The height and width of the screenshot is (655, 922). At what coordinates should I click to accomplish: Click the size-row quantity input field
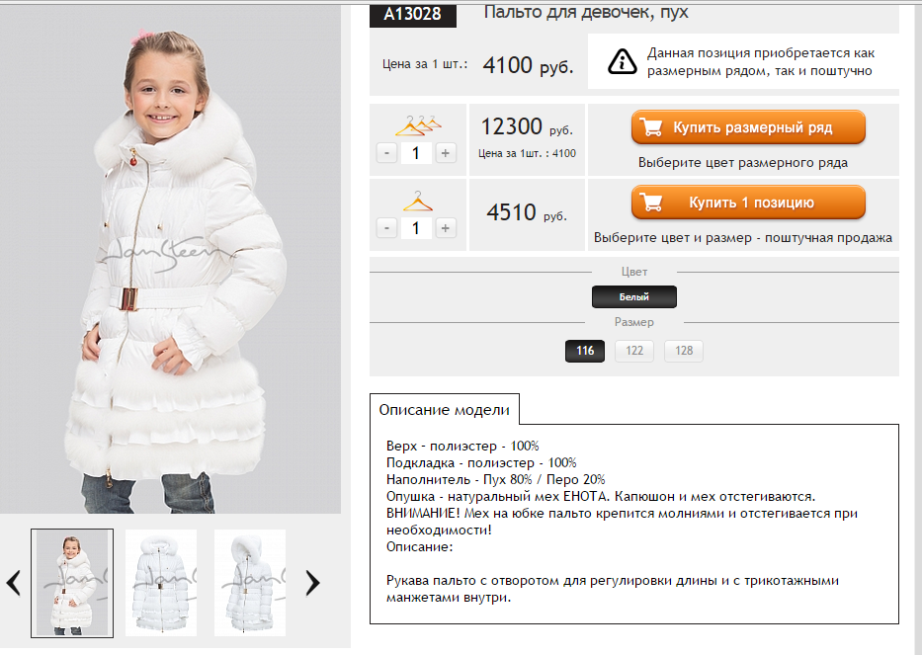click(x=416, y=153)
